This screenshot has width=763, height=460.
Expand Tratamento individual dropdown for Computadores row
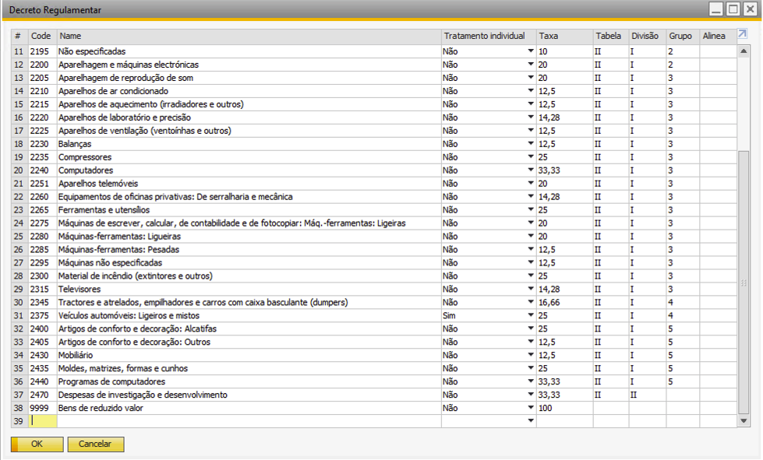tap(531, 170)
